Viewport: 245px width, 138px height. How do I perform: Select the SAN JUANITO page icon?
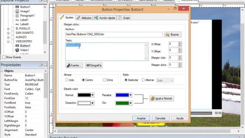point(13,33)
